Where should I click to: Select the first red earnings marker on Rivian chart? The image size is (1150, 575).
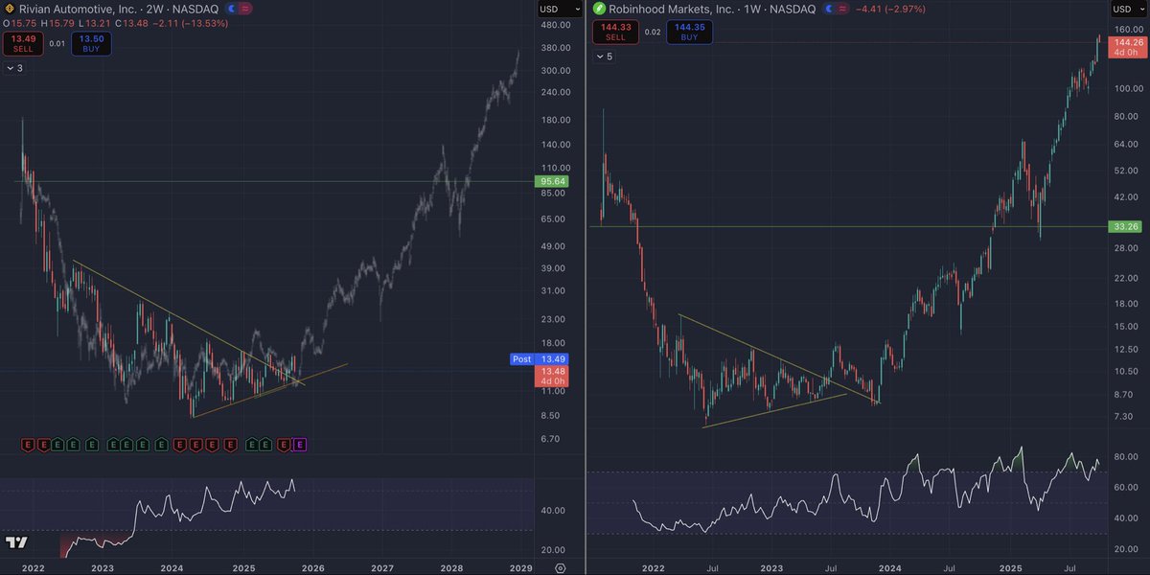(28, 445)
